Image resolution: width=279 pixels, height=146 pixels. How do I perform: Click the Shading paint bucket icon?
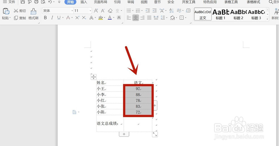tap(172, 17)
